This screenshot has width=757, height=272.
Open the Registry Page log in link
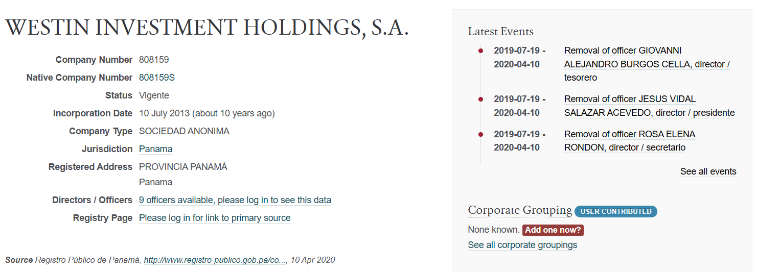coord(215,218)
